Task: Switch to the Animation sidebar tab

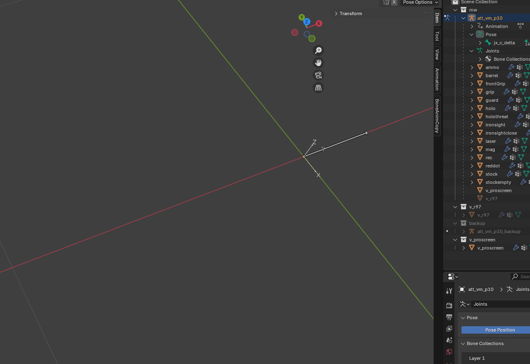Action: click(x=437, y=79)
